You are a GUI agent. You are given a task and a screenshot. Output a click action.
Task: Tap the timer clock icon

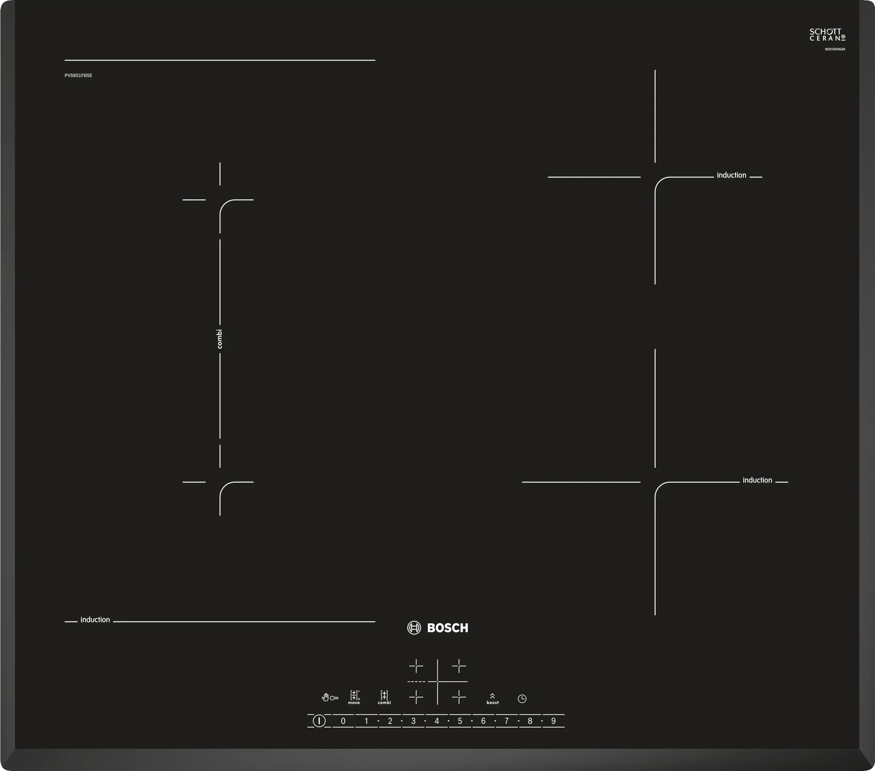(x=522, y=699)
